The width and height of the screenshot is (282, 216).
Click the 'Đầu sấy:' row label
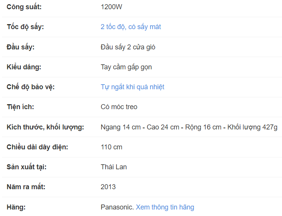point(21,47)
